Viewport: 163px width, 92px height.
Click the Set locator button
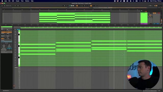point(142,10)
